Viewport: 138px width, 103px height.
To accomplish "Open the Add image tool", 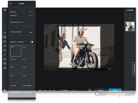I will 5,68.
